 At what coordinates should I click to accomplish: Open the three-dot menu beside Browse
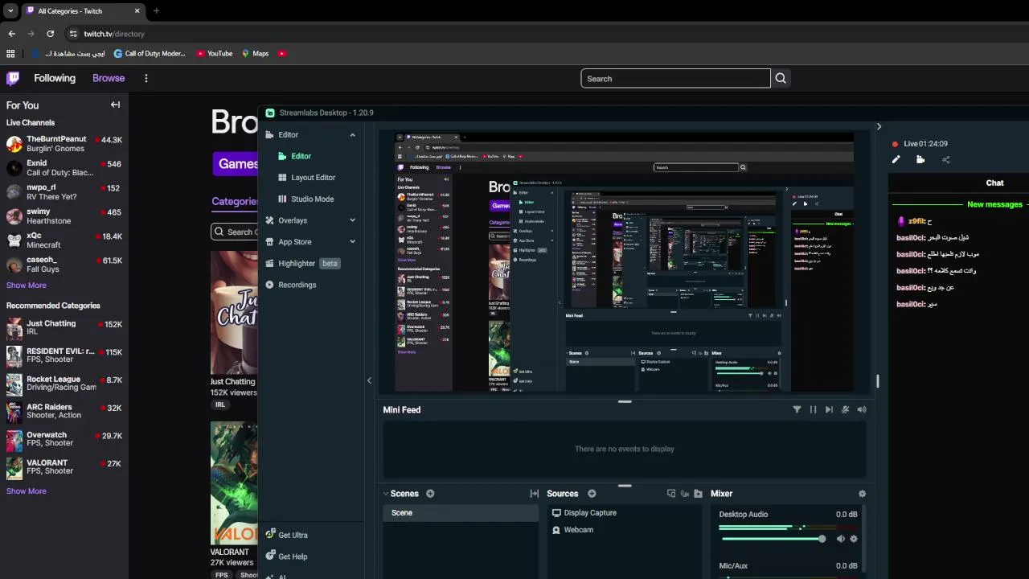coord(146,78)
